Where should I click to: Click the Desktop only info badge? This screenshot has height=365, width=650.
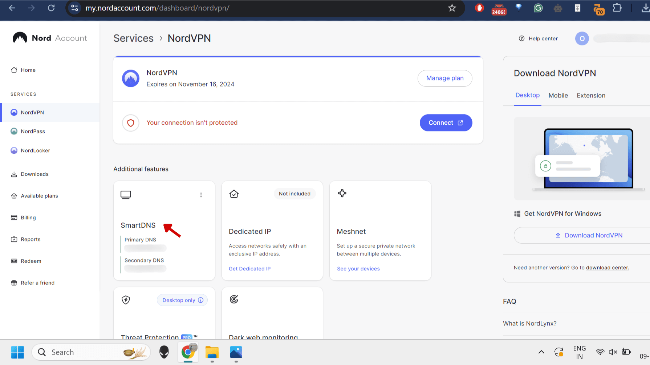182,300
